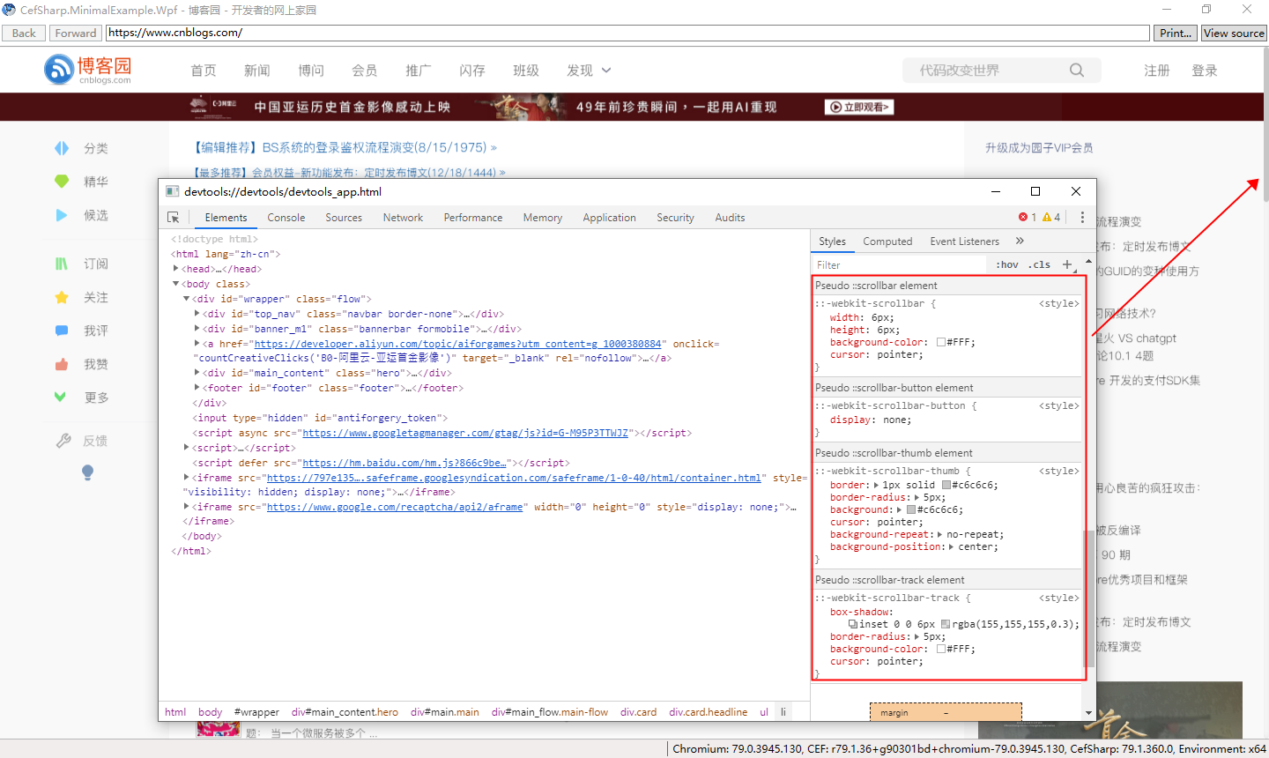The width and height of the screenshot is (1269, 758).
Task: Click the #FFF swatch in ::-webkit-scrollbar rule
Action: coord(941,342)
